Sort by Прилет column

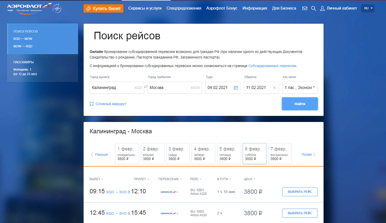pyautogui.click(x=142, y=179)
